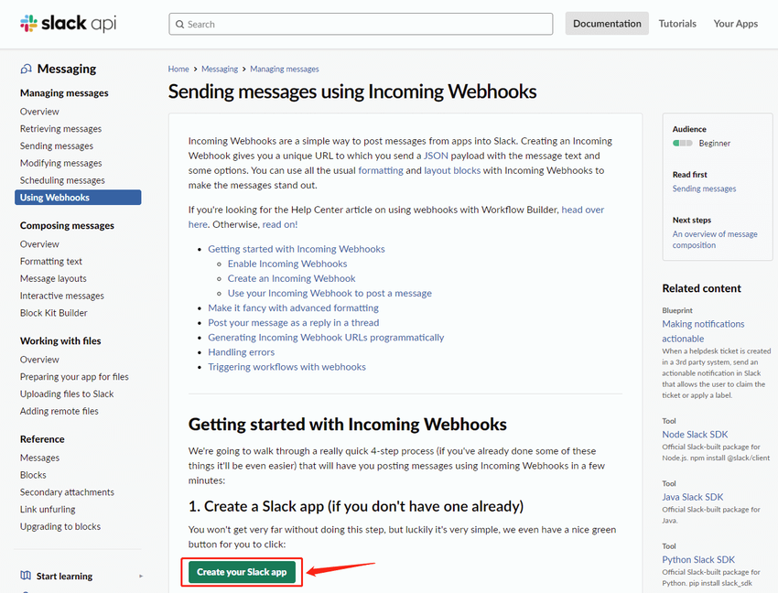Image resolution: width=778 pixels, height=593 pixels.
Task: Open Link unfurling reference item
Action: click(48, 510)
